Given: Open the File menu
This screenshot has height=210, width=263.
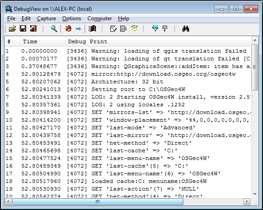Looking at the screenshot, I should pyautogui.click(x=11, y=18).
